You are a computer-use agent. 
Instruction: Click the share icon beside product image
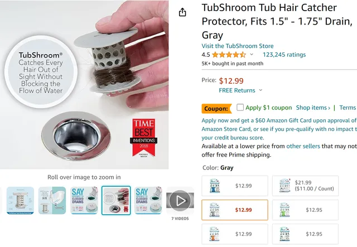(x=182, y=12)
